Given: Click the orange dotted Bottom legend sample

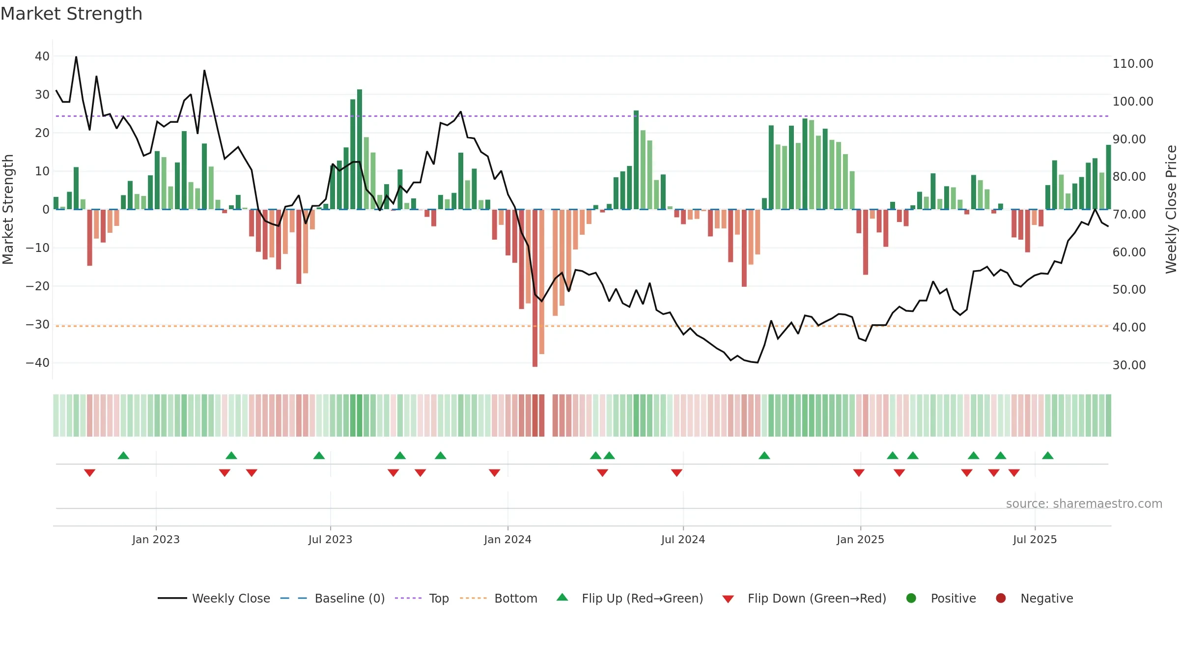Looking at the screenshot, I should point(474,598).
